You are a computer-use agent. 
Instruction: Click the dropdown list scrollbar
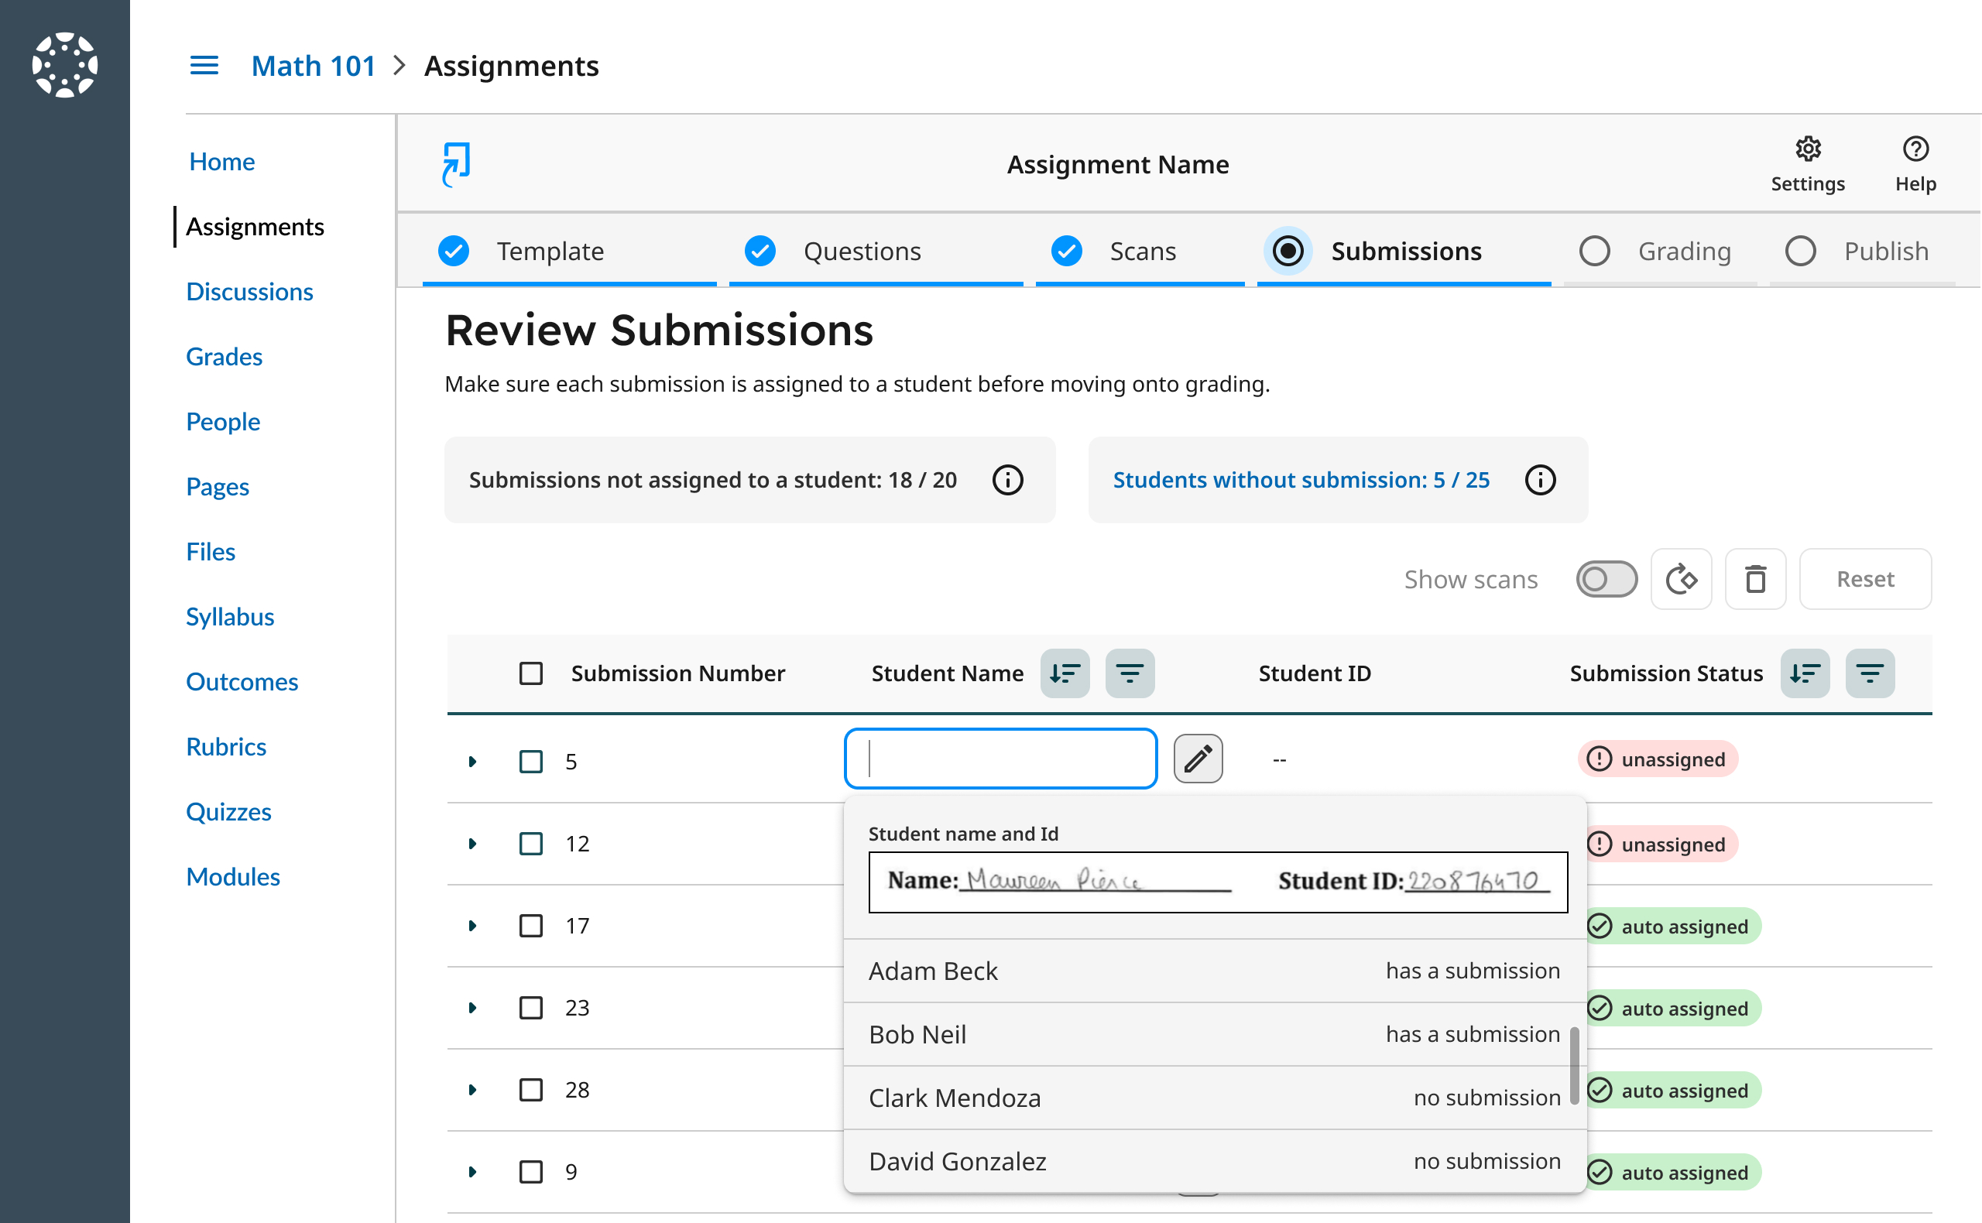coord(1573,1064)
